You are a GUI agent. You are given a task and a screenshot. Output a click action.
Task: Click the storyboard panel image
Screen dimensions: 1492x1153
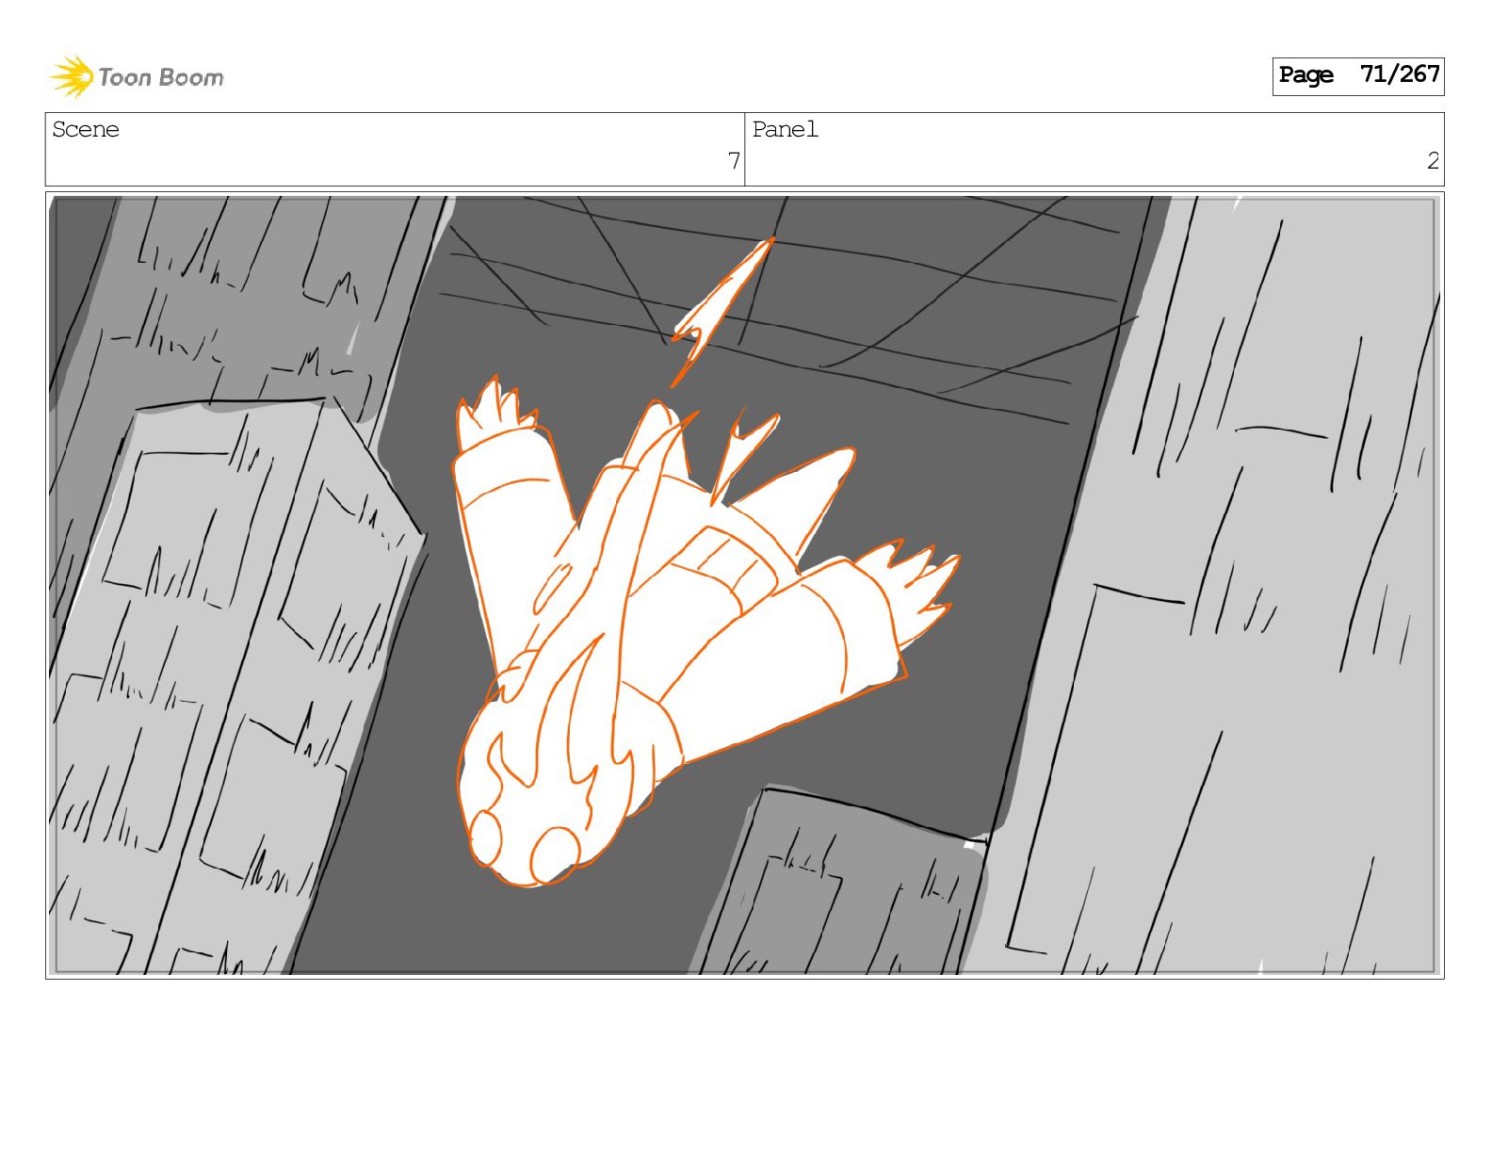point(744,585)
